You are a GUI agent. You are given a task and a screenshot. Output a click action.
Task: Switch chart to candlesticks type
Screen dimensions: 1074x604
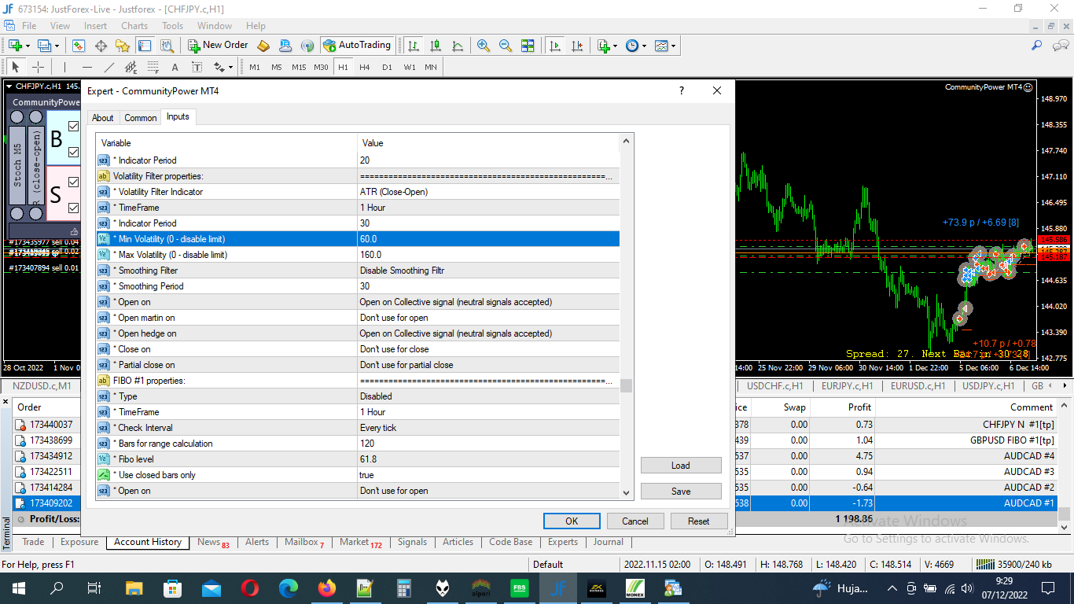click(x=436, y=46)
